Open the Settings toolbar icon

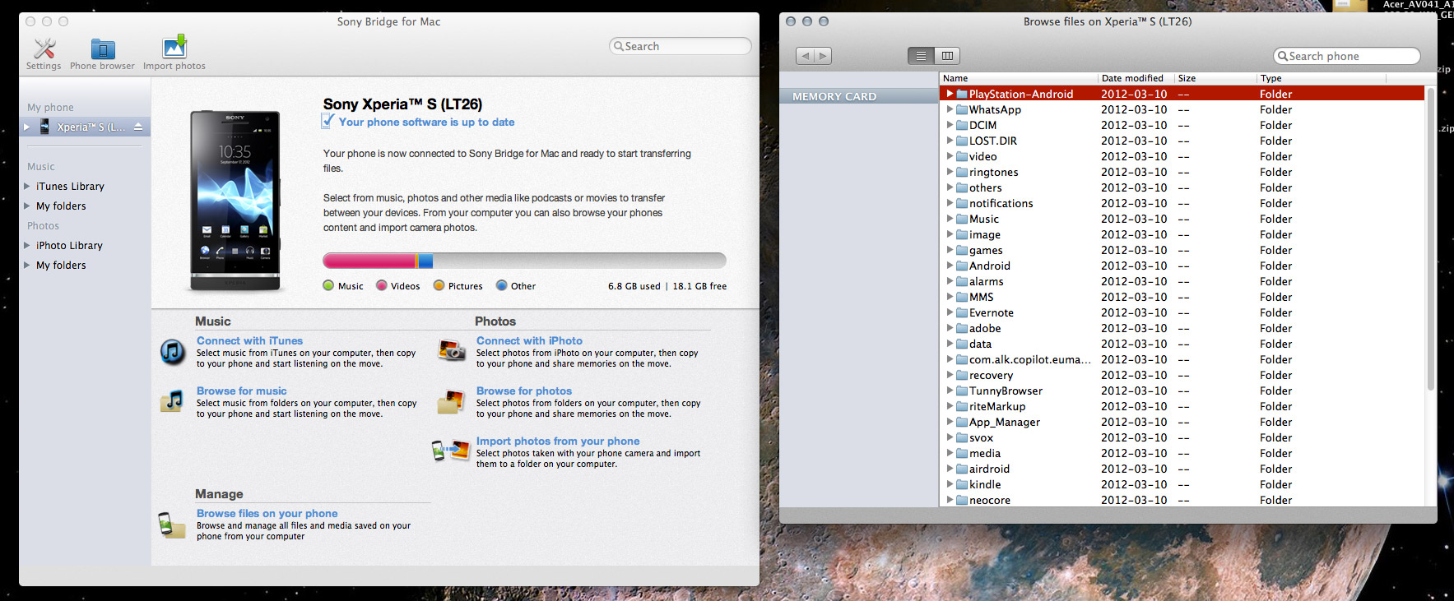pyautogui.click(x=44, y=50)
